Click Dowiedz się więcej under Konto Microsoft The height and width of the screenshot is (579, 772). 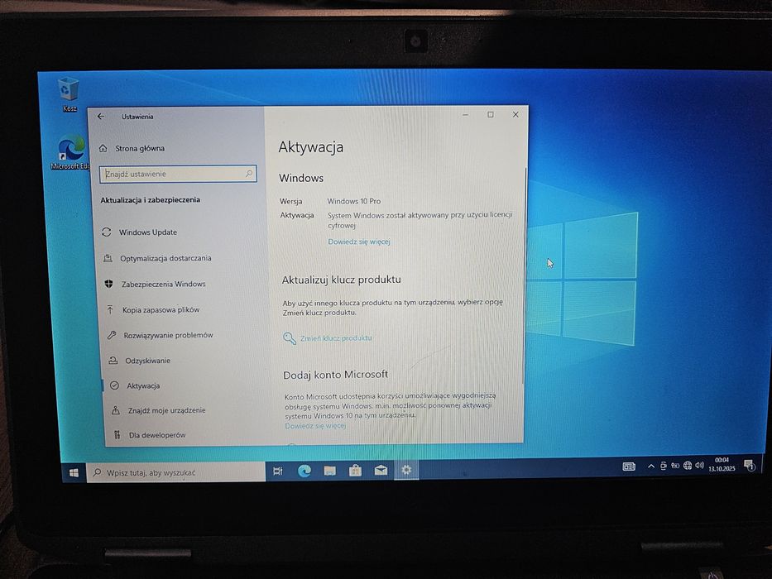pos(315,426)
